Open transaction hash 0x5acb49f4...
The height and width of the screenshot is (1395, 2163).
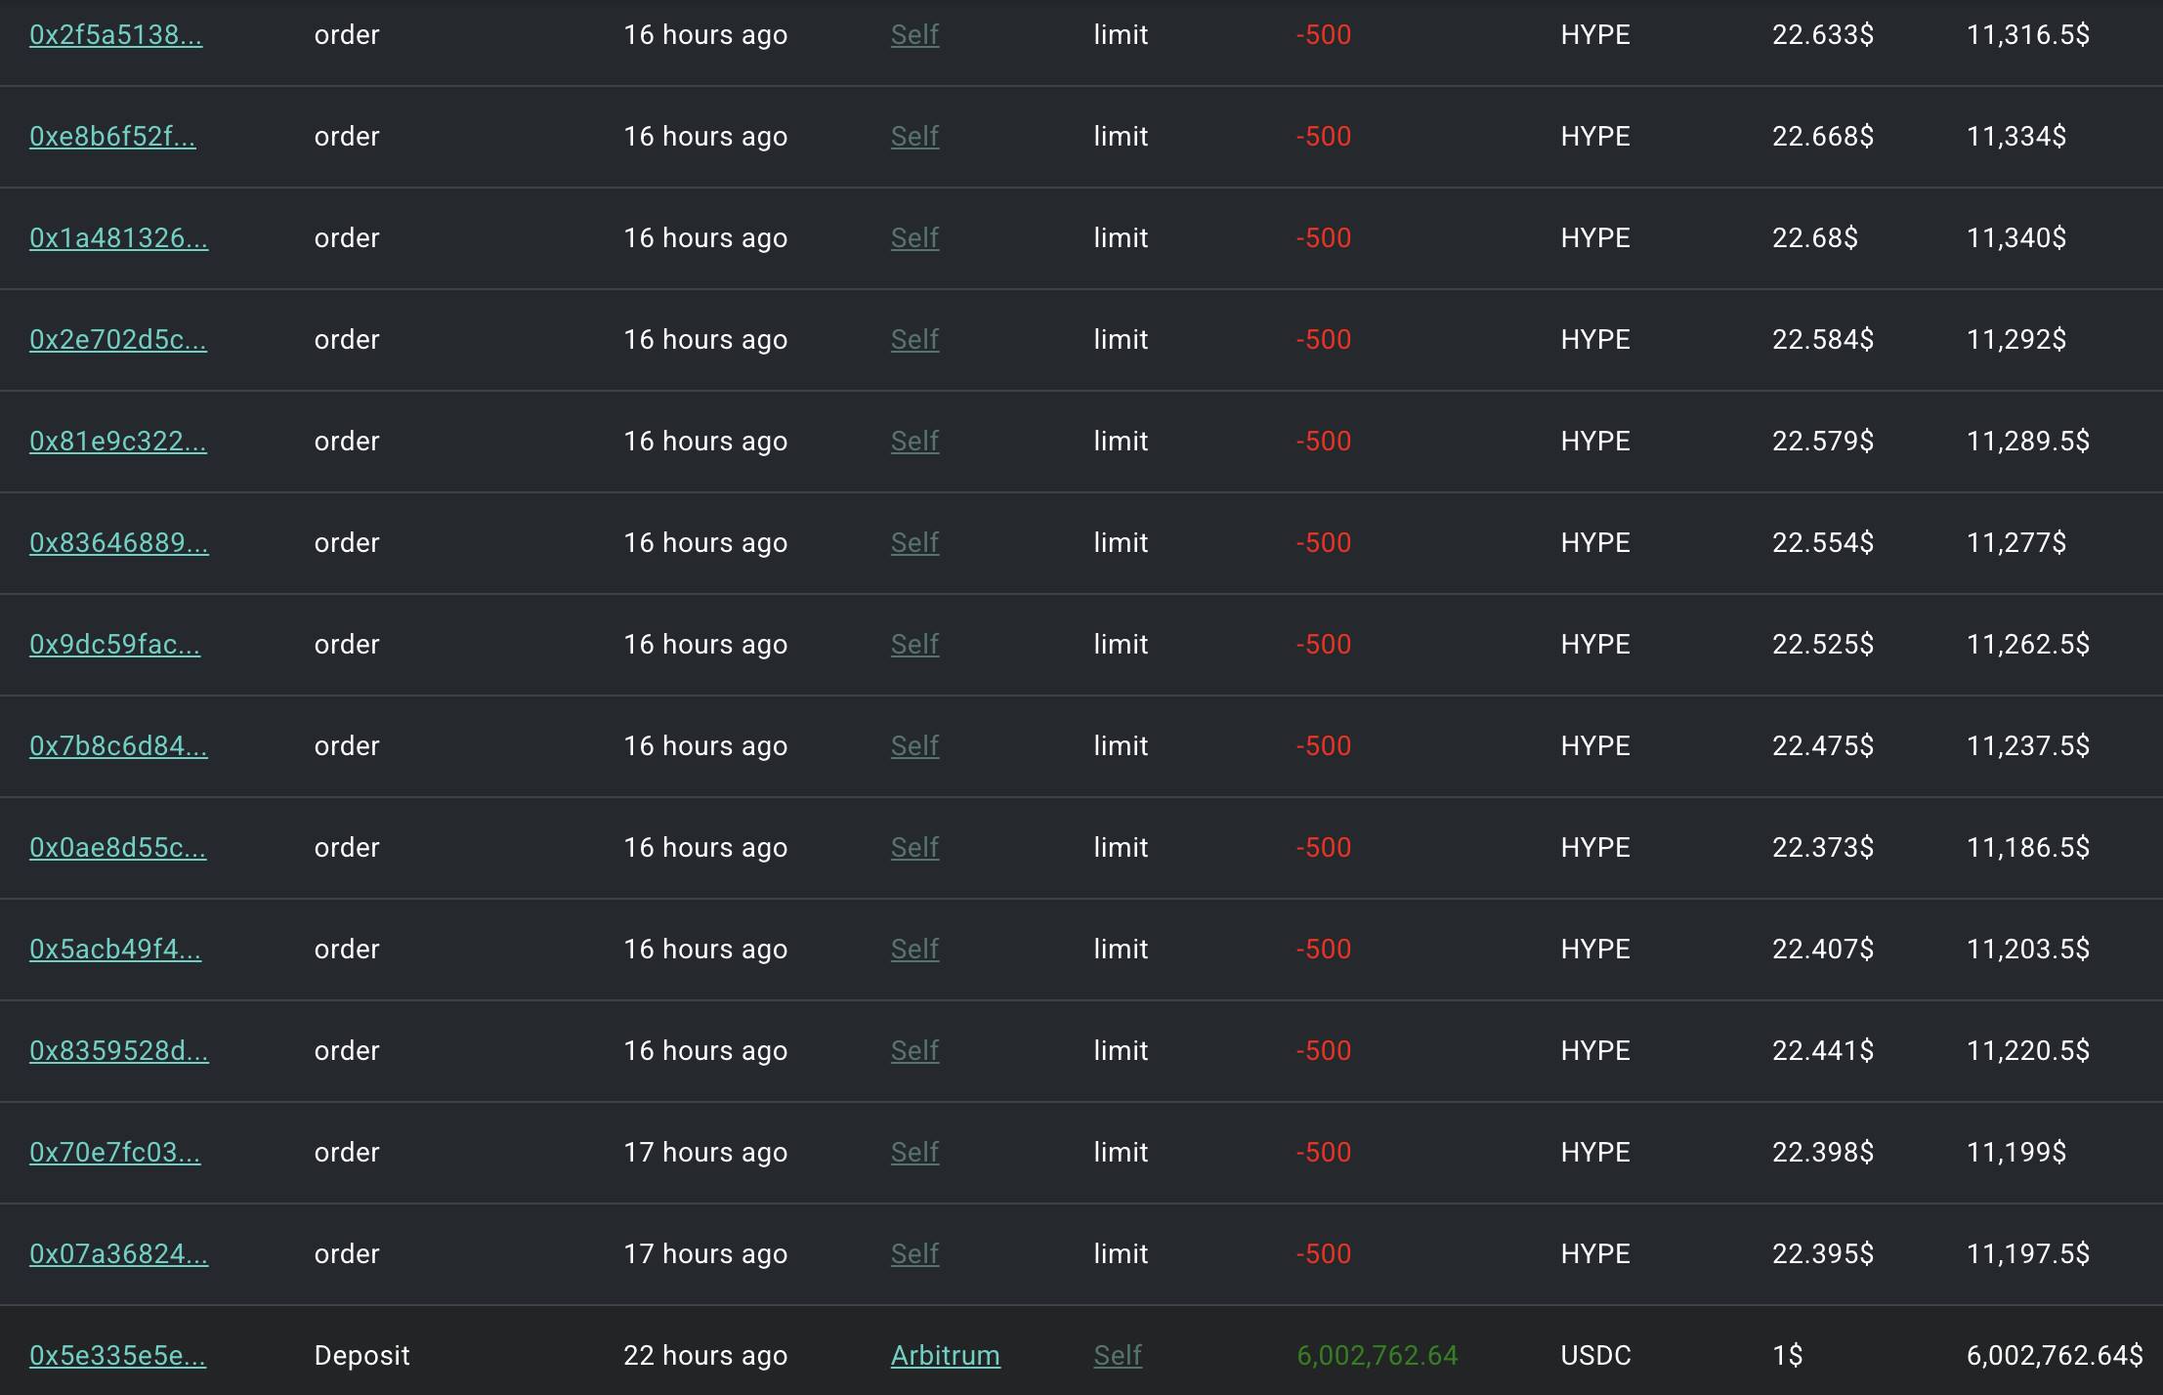tap(115, 950)
